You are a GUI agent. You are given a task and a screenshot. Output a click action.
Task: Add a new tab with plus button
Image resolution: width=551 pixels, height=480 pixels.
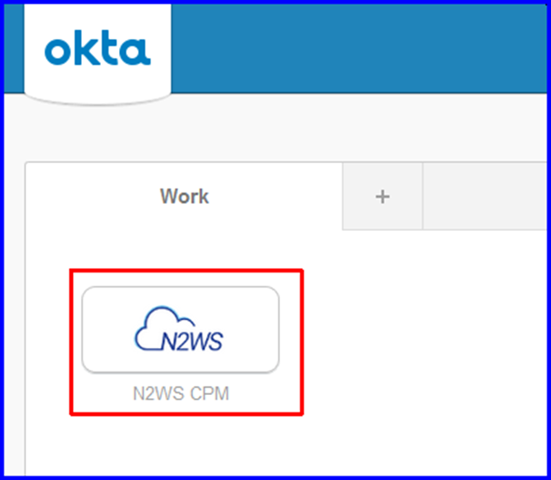(382, 196)
